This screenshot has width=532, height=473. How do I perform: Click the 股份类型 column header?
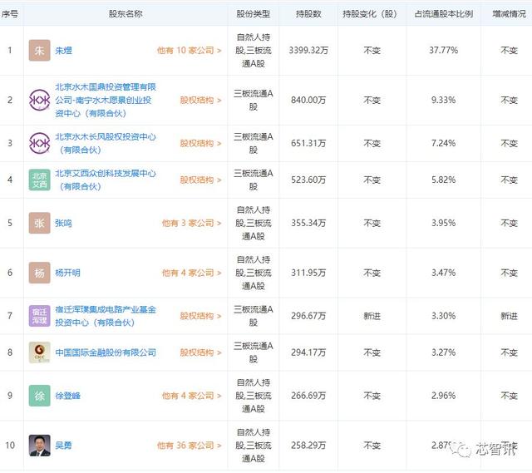[x=253, y=14]
